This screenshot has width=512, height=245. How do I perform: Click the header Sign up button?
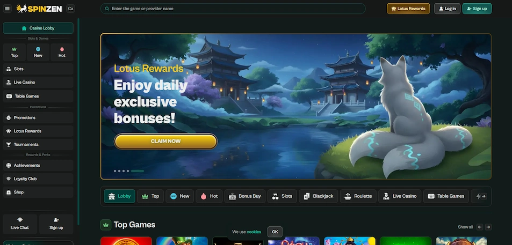tap(477, 9)
